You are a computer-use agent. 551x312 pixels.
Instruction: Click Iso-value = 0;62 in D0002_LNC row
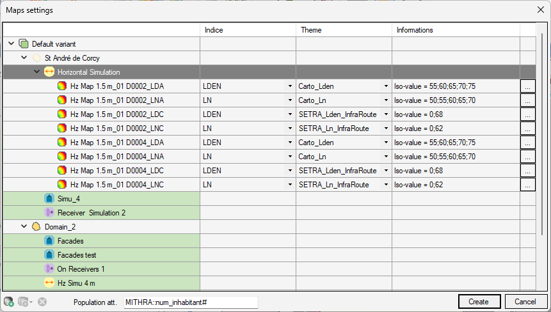pyautogui.click(x=418, y=128)
